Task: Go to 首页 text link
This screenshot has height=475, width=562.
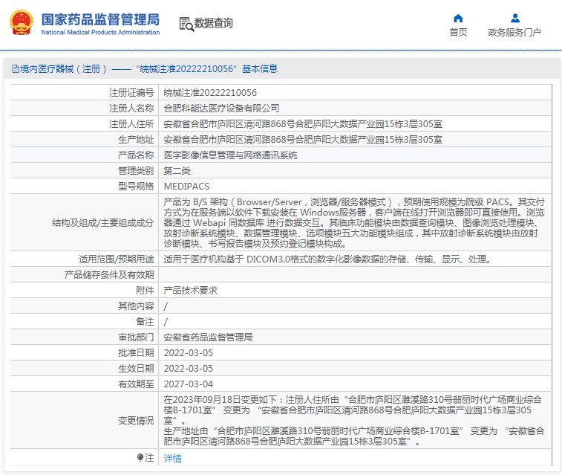Action: click(458, 33)
